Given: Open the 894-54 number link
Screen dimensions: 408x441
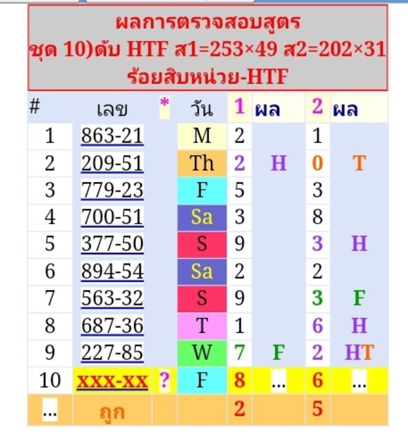Looking at the screenshot, I should point(112,271).
